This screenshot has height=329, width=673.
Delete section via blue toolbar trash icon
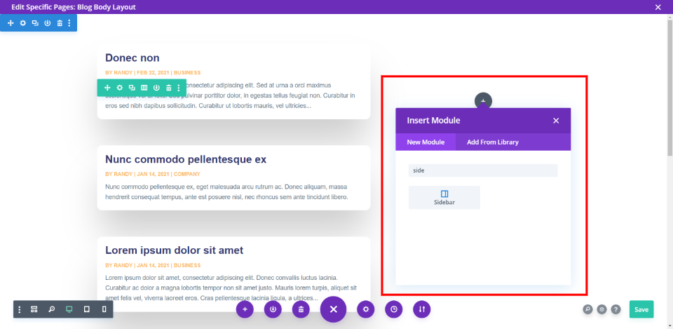coord(60,22)
